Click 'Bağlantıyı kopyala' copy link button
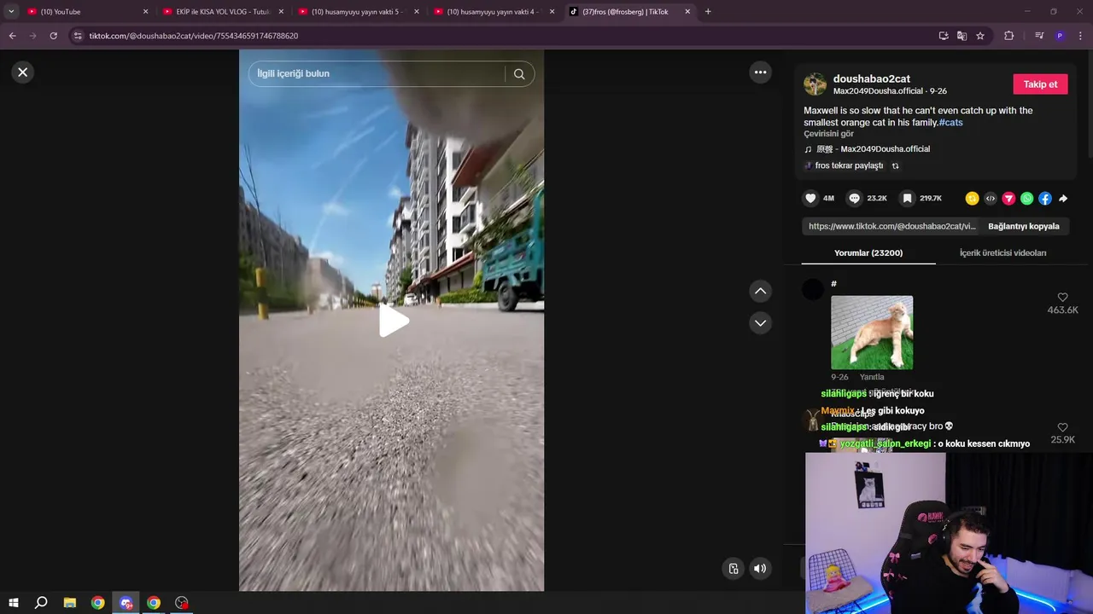The image size is (1093, 614). (1023, 227)
